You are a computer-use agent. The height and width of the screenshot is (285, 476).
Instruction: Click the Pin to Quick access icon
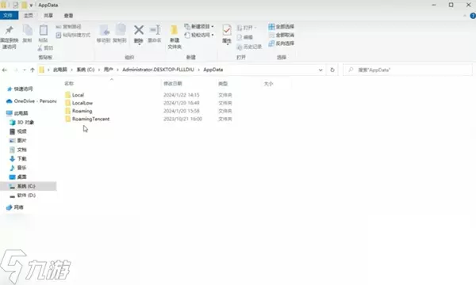[x=9, y=30]
